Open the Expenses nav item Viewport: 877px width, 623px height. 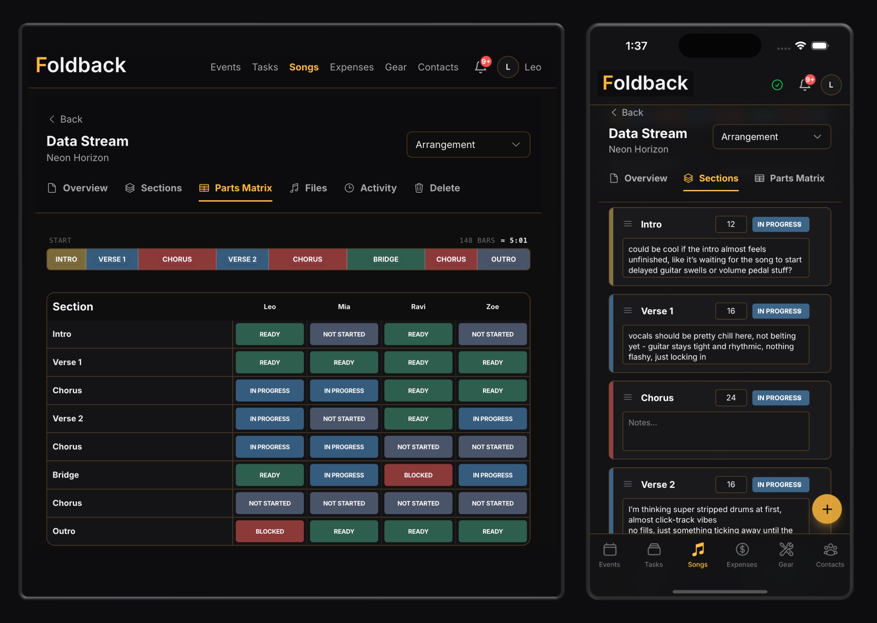tap(351, 67)
